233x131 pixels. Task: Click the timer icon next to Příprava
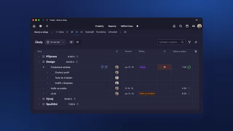point(77,57)
